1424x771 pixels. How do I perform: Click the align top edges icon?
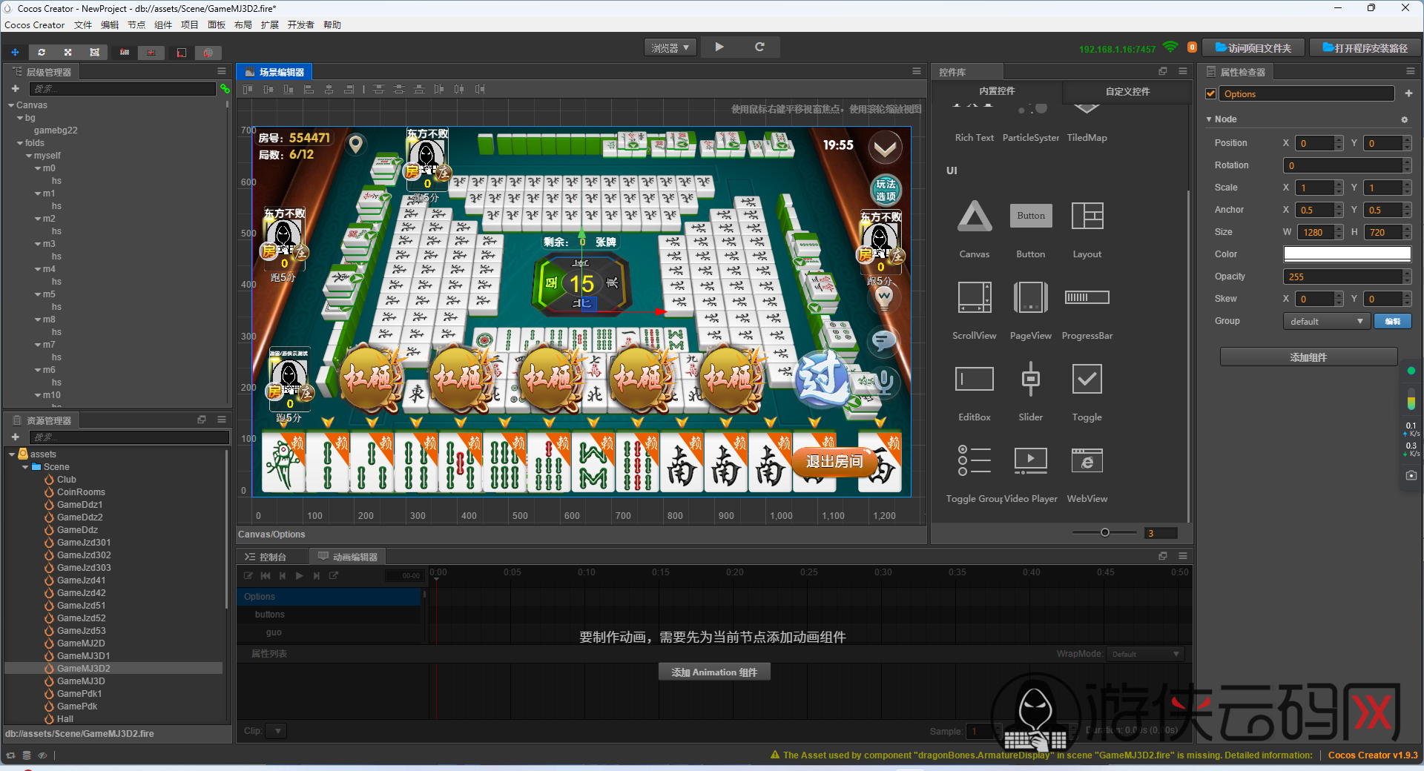[x=248, y=89]
